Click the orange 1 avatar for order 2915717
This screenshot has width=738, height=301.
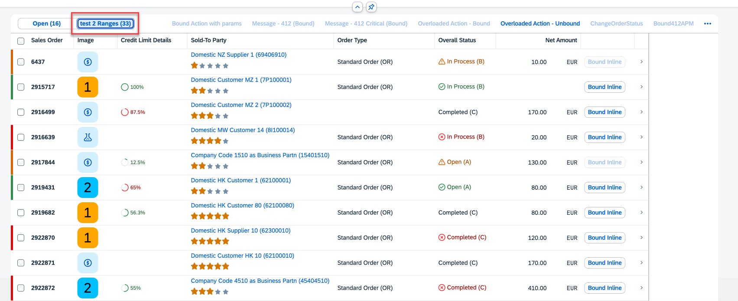[88, 87]
